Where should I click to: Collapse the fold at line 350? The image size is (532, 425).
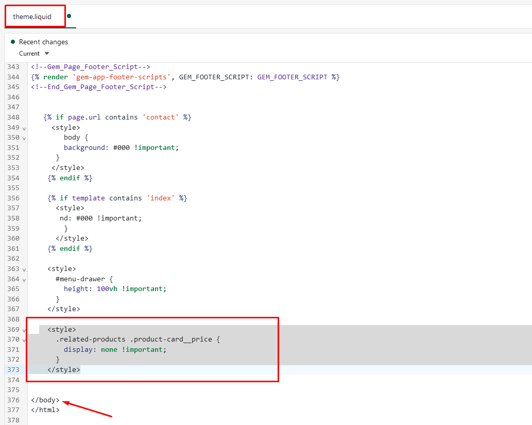pos(24,139)
